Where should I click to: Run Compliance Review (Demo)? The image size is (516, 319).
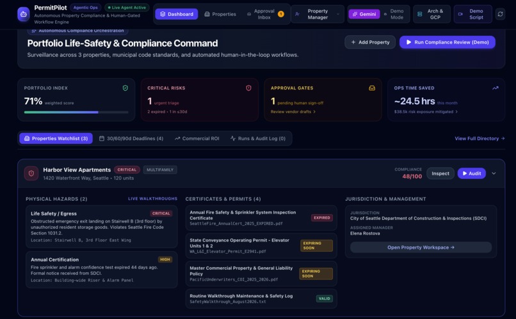pyautogui.click(x=447, y=42)
